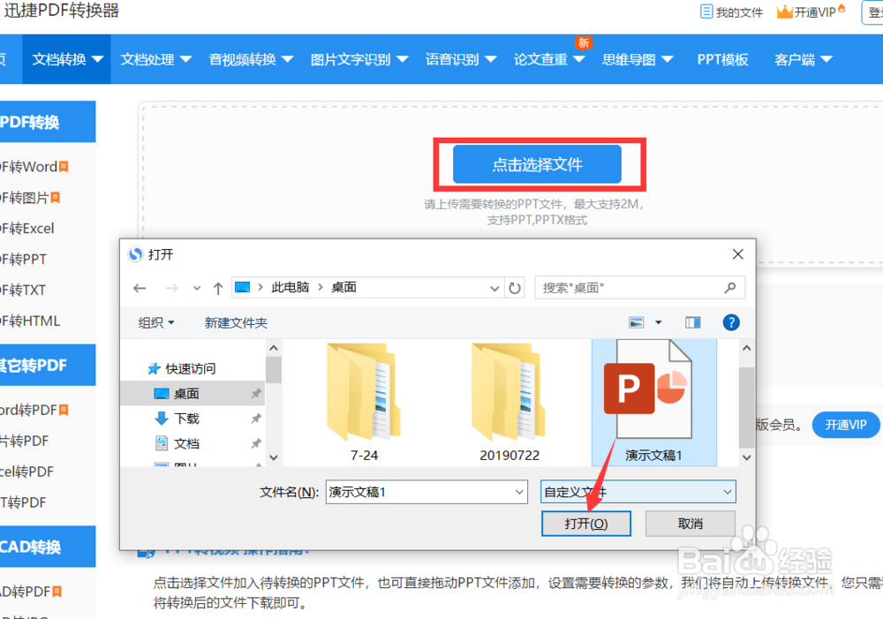Select 文档 in navigation tree
Screen dimensions: 883x619
pyautogui.click(x=186, y=443)
